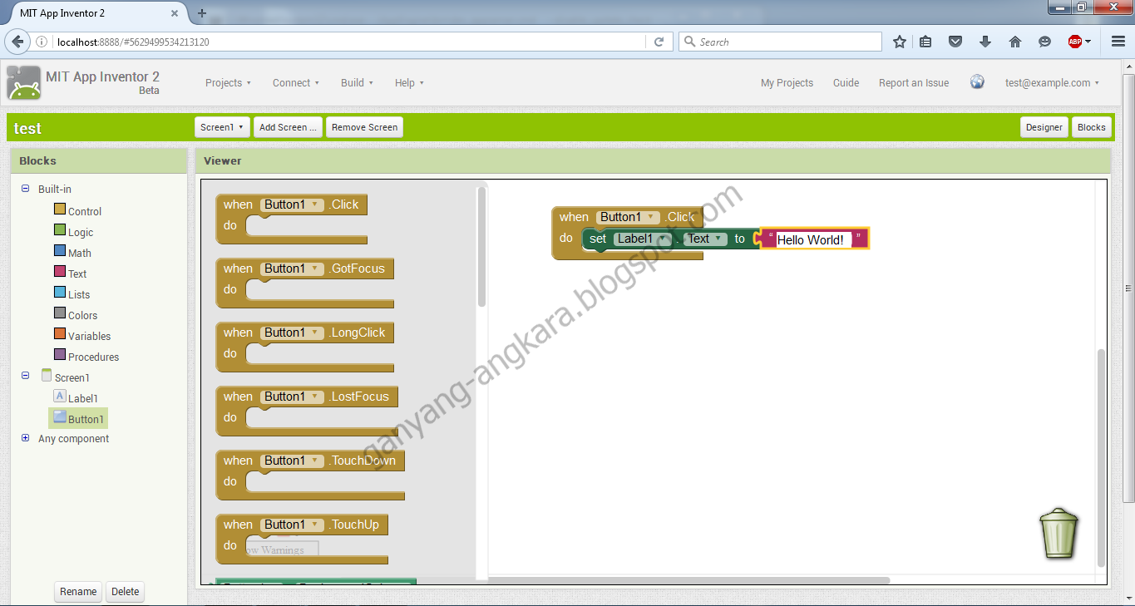Click the Firefox home icon
The width and height of the screenshot is (1135, 606).
click(1014, 41)
